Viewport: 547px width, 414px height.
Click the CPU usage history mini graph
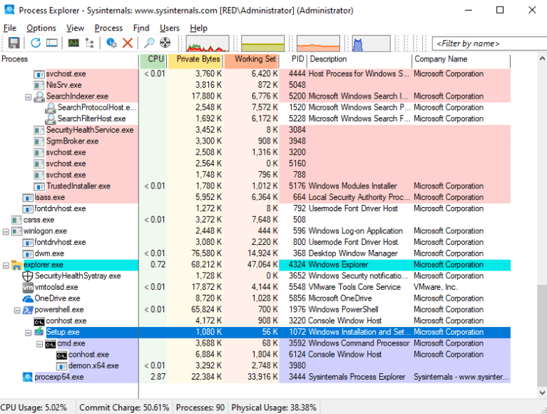click(208, 44)
